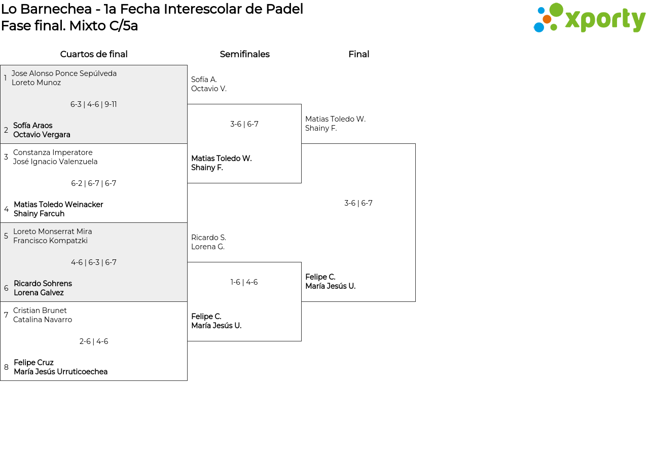Open Matias Toledo Weinacker quarterfinal team
This screenshot has width=649, height=464.
click(x=58, y=209)
